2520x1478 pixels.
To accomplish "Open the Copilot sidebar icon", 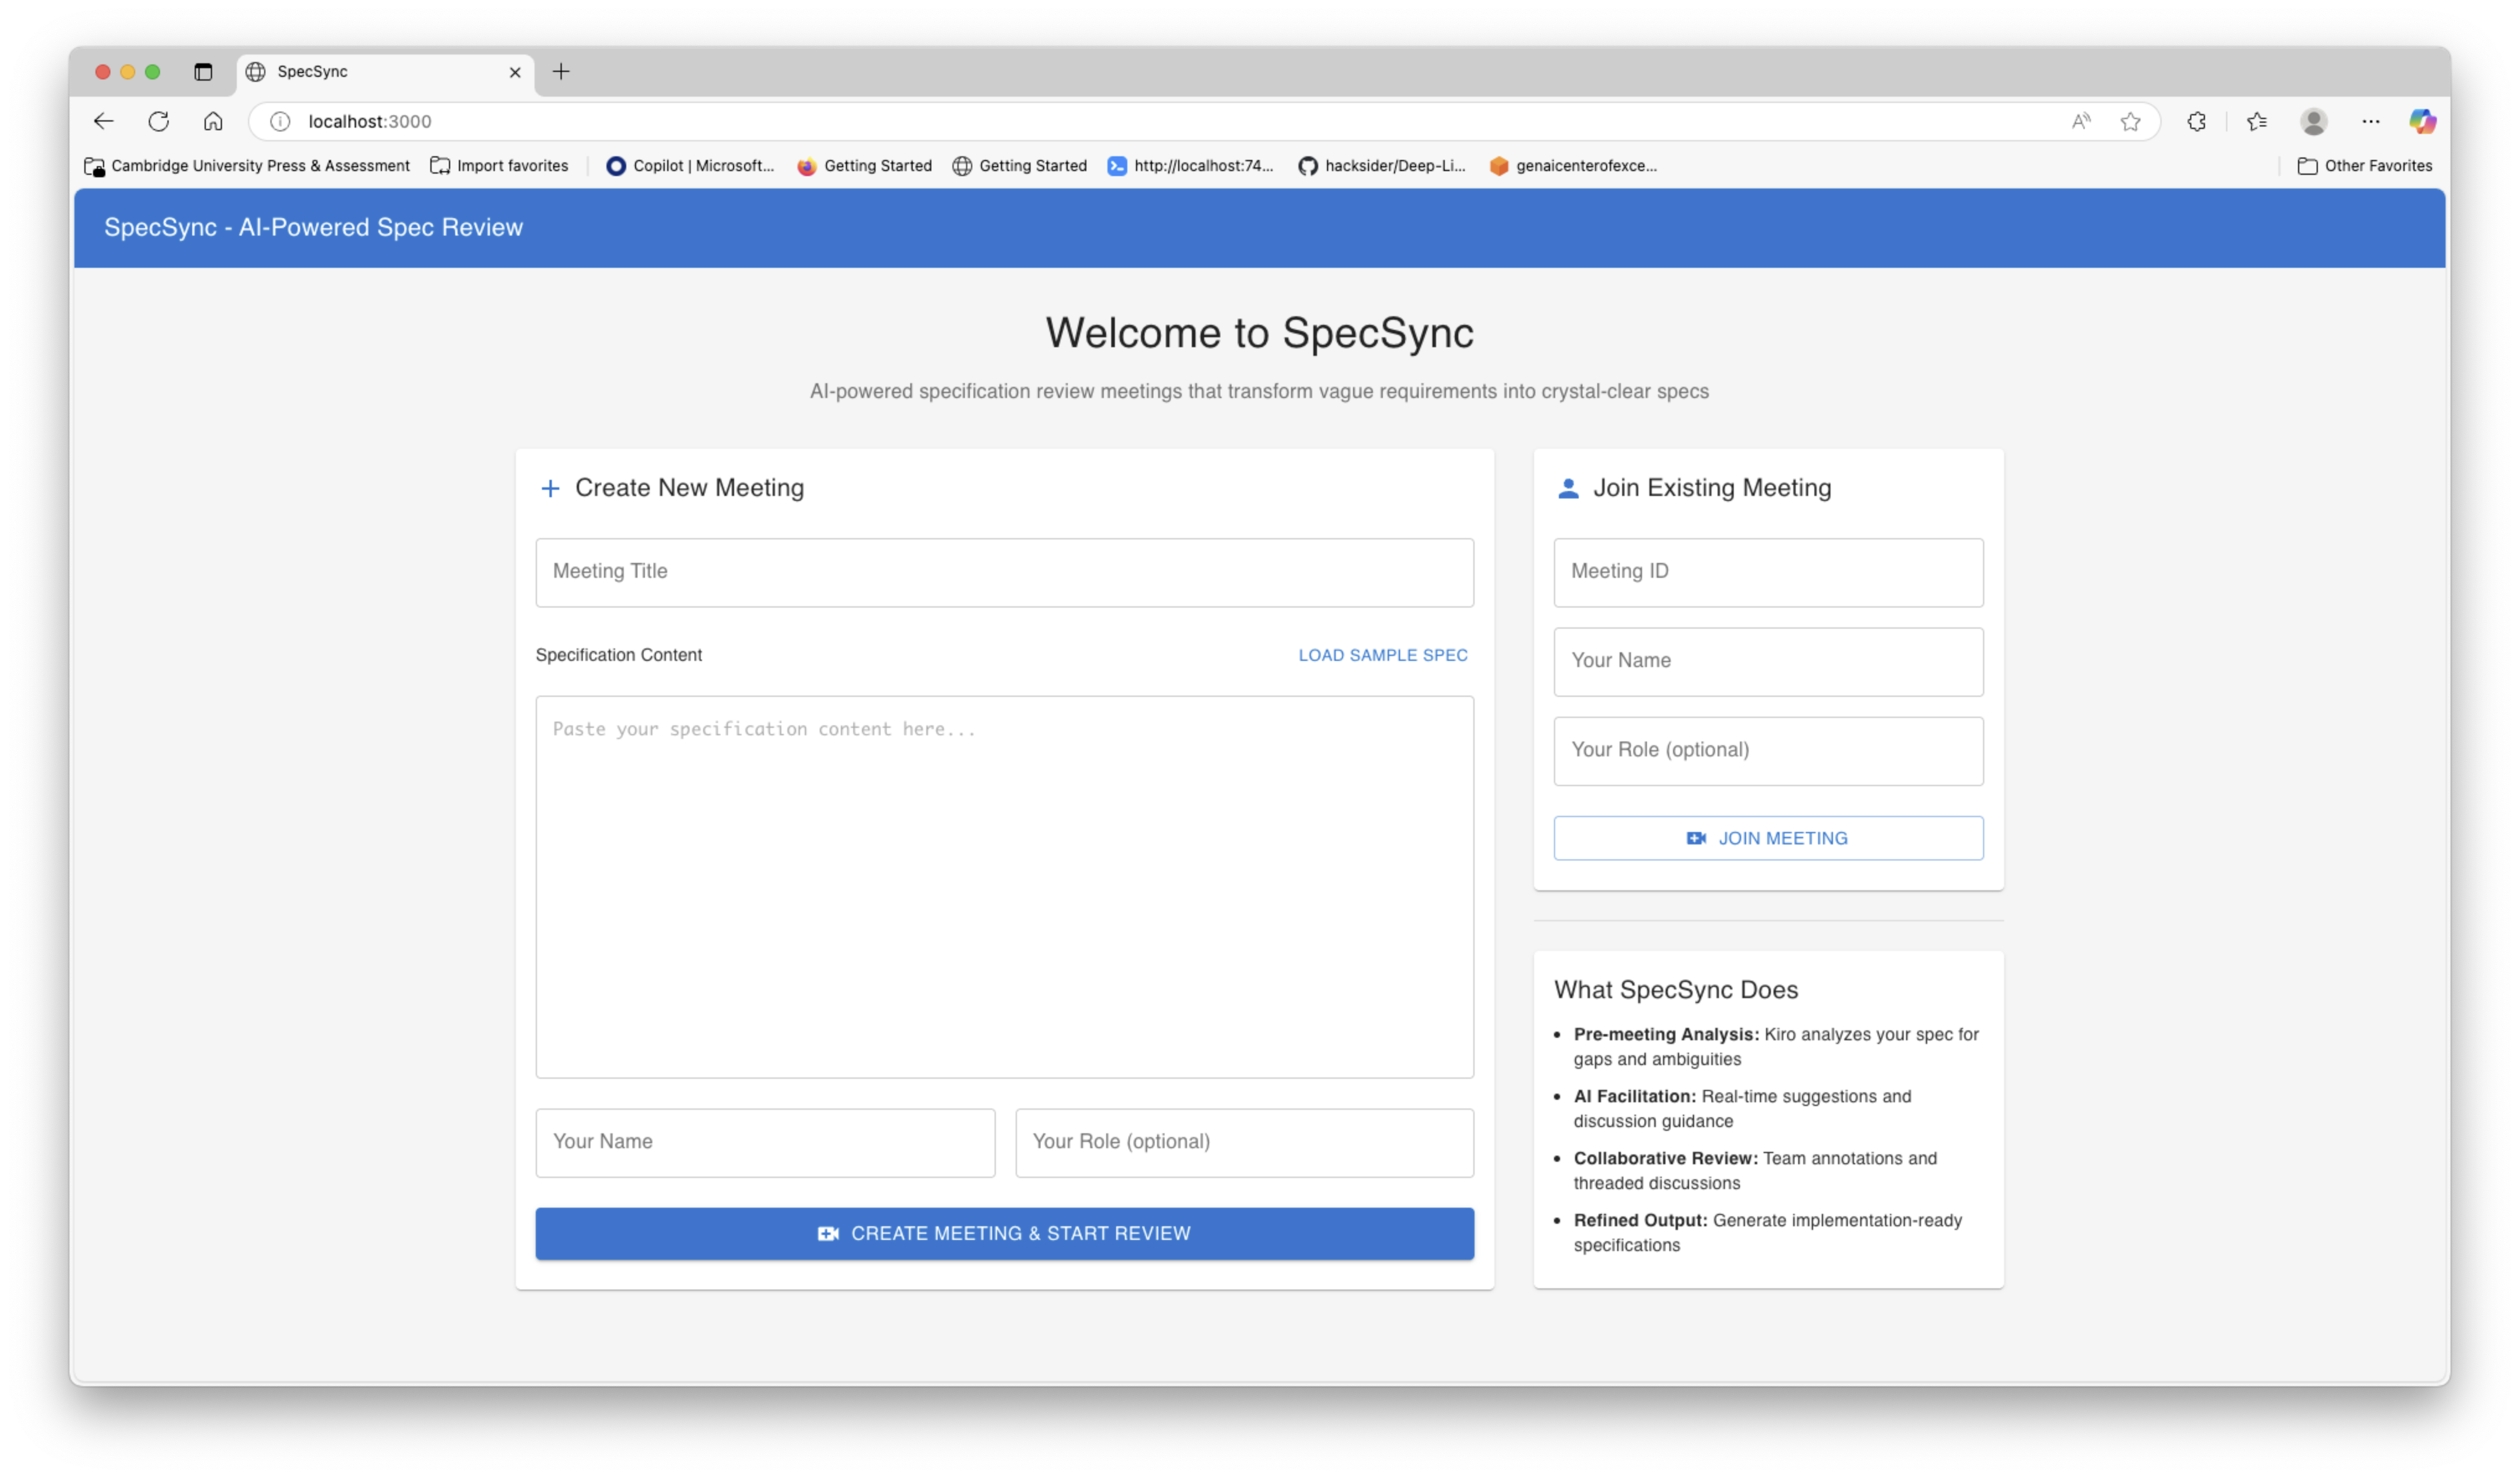I will [x=2421, y=121].
